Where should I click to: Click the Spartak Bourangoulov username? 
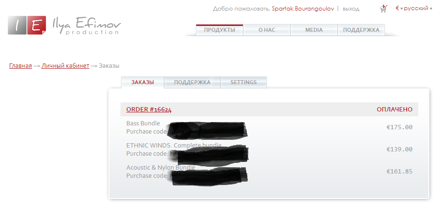point(303,9)
